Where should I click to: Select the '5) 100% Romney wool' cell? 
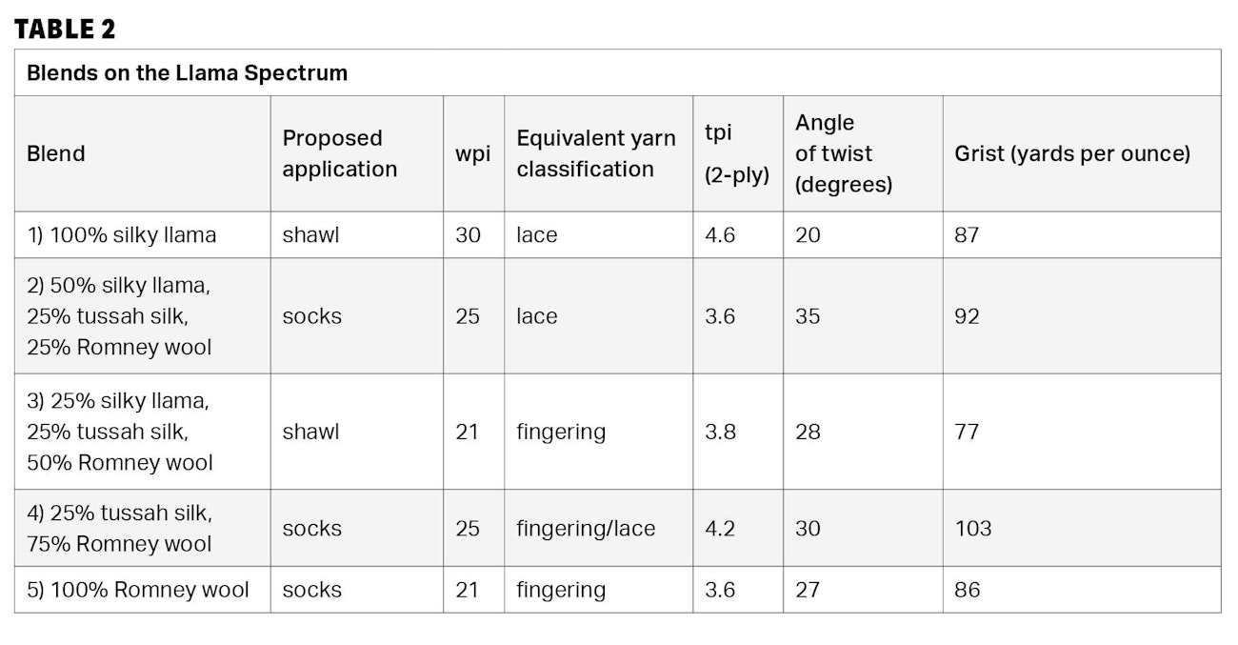pyautogui.click(x=137, y=590)
